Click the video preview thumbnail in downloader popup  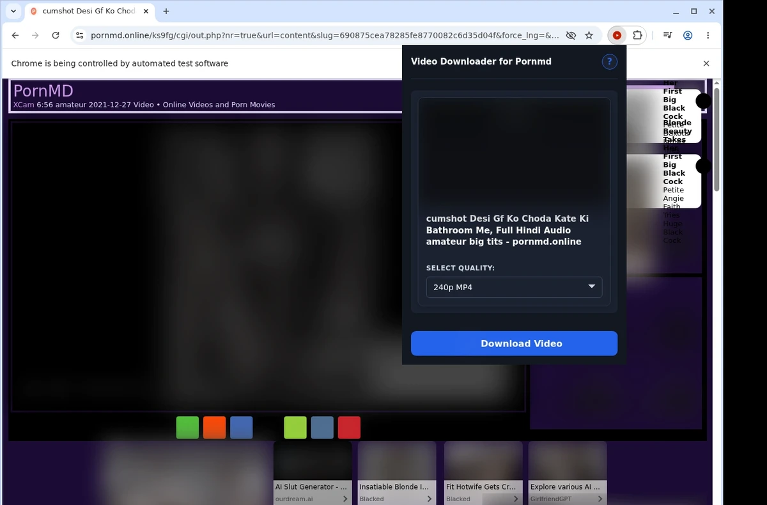[x=514, y=151]
